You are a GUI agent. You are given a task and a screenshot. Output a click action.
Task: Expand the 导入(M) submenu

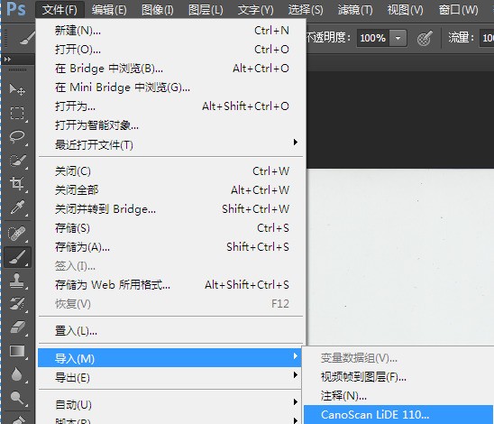tap(170, 358)
